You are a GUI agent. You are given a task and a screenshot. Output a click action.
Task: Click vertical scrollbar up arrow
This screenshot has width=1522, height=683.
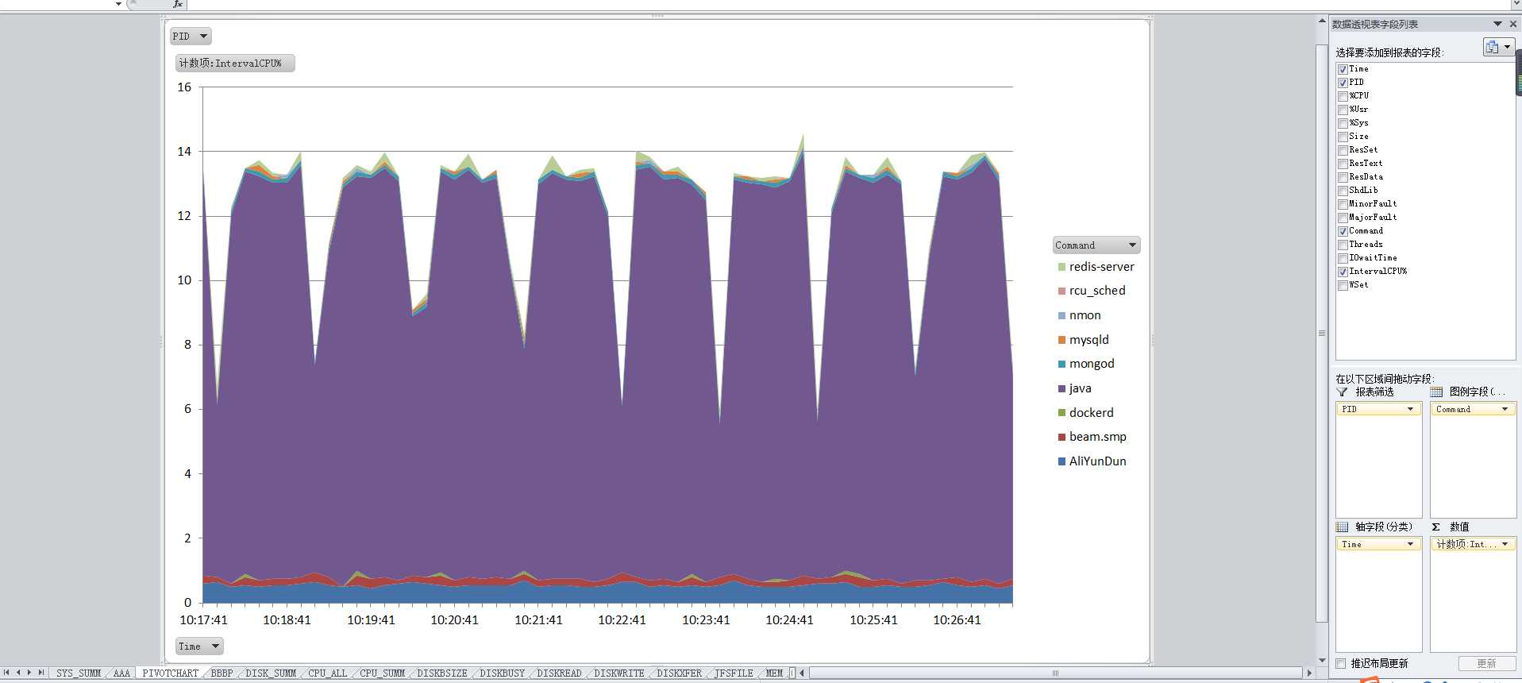click(1322, 21)
